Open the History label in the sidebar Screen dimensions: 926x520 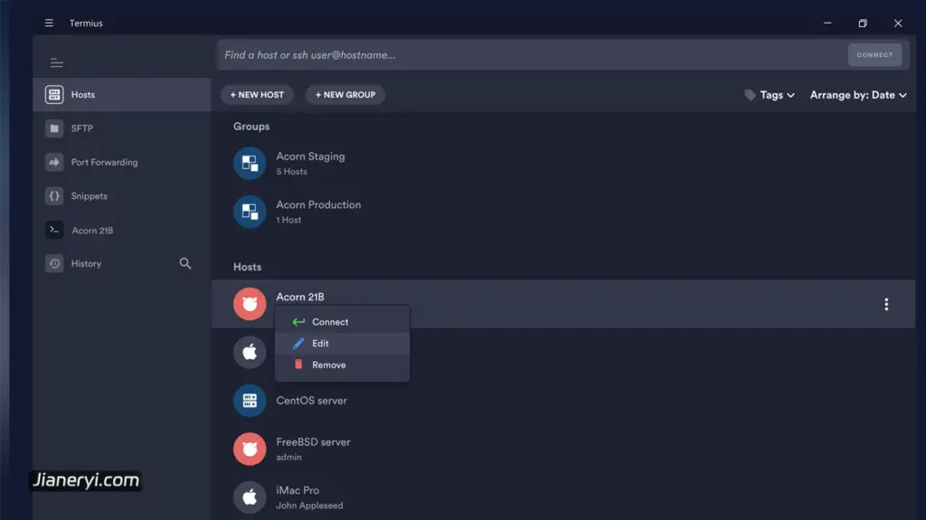[86, 263]
